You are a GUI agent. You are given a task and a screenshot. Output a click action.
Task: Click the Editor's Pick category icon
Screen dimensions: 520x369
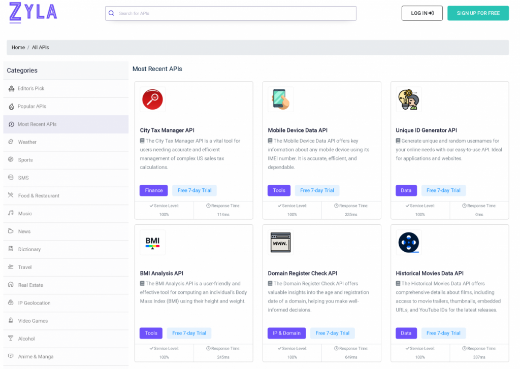11,88
